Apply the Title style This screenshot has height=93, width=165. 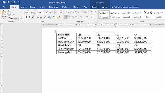pyautogui.click(x=148, y=14)
